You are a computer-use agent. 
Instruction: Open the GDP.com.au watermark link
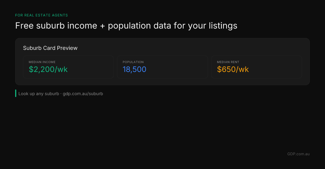(x=298, y=154)
